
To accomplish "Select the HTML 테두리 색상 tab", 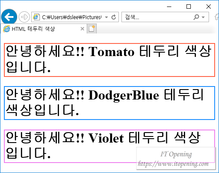I will point(44,29).
